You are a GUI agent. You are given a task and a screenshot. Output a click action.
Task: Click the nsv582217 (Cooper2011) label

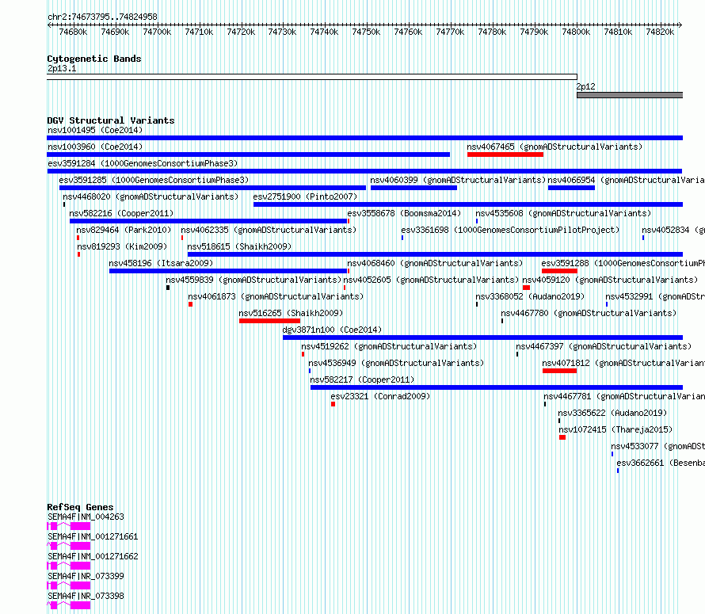(362, 380)
